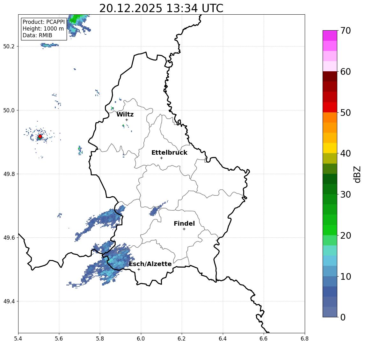
Task: Click the 50.2 latitude axis label
Action: [9, 46]
